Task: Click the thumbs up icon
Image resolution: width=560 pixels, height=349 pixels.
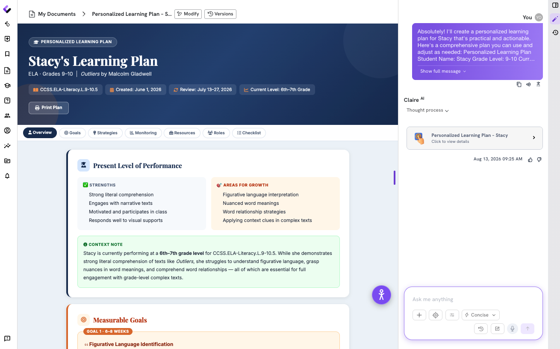Action: 531,160
